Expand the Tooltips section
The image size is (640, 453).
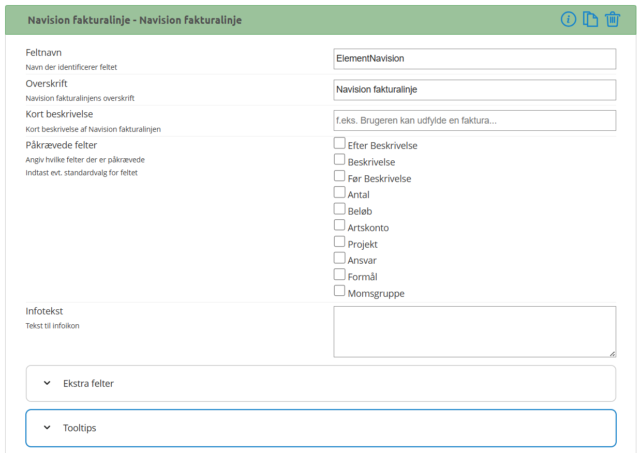pos(321,428)
